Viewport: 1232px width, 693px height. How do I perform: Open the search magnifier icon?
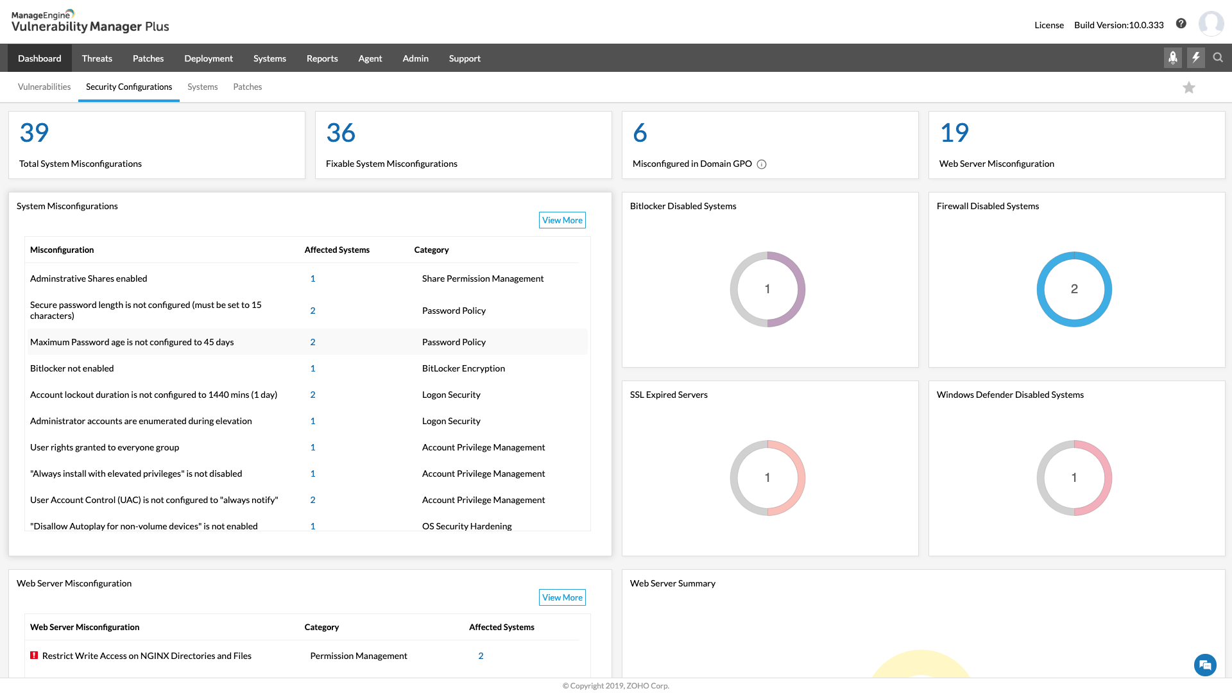coord(1218,58)
